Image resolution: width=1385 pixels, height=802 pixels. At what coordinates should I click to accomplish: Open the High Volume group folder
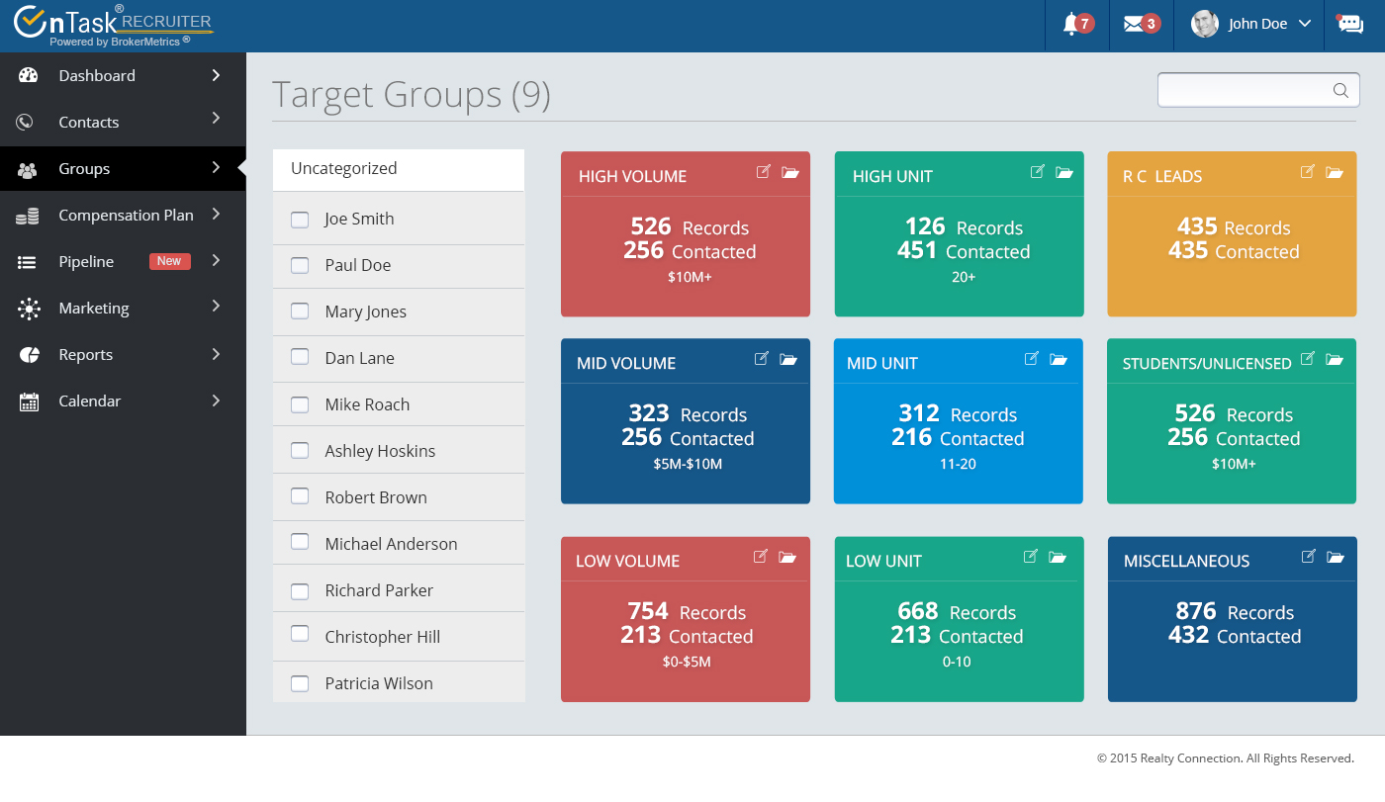789,172
